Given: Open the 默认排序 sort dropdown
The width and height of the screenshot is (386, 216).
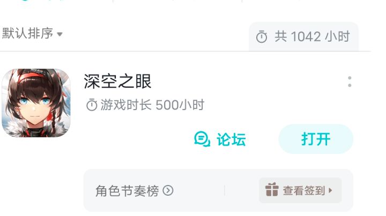Looking at the screenshot, I should [32, 33].
